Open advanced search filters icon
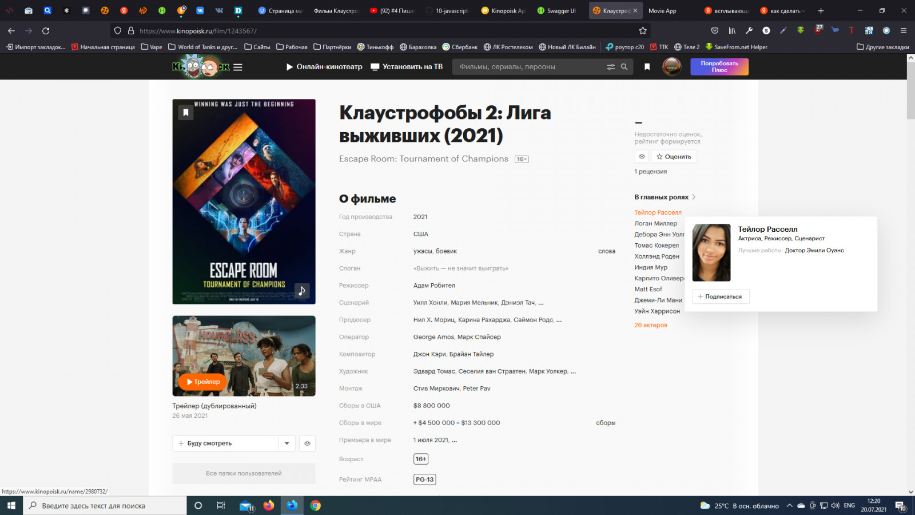This screenshot has width=915, height=515. pyautogui.click(x=610, y=67)
